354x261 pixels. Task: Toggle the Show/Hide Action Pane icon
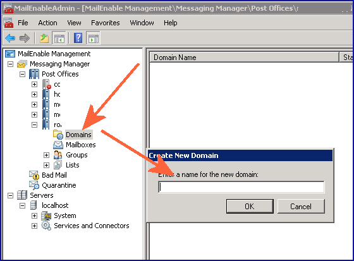(x=94, y=38)
